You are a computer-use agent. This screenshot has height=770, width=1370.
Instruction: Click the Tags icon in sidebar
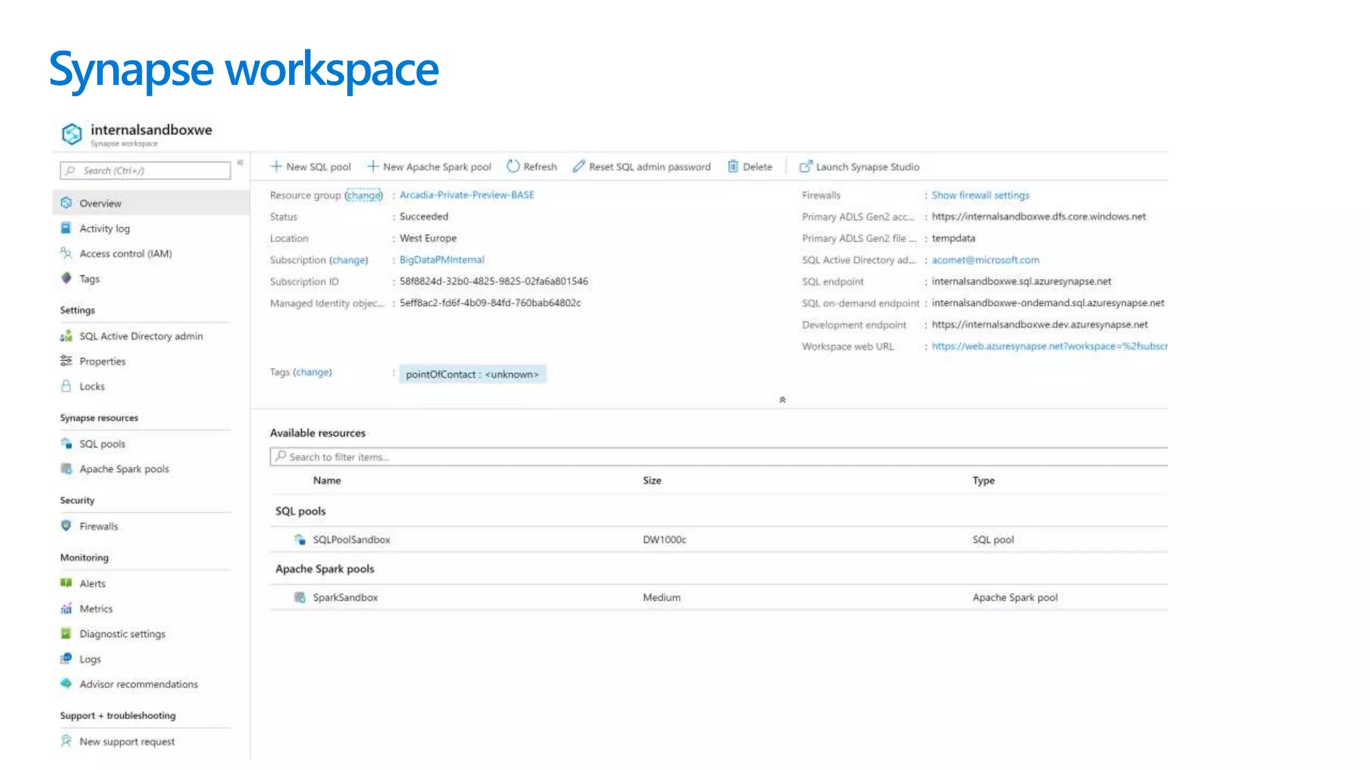click(66, 278)
